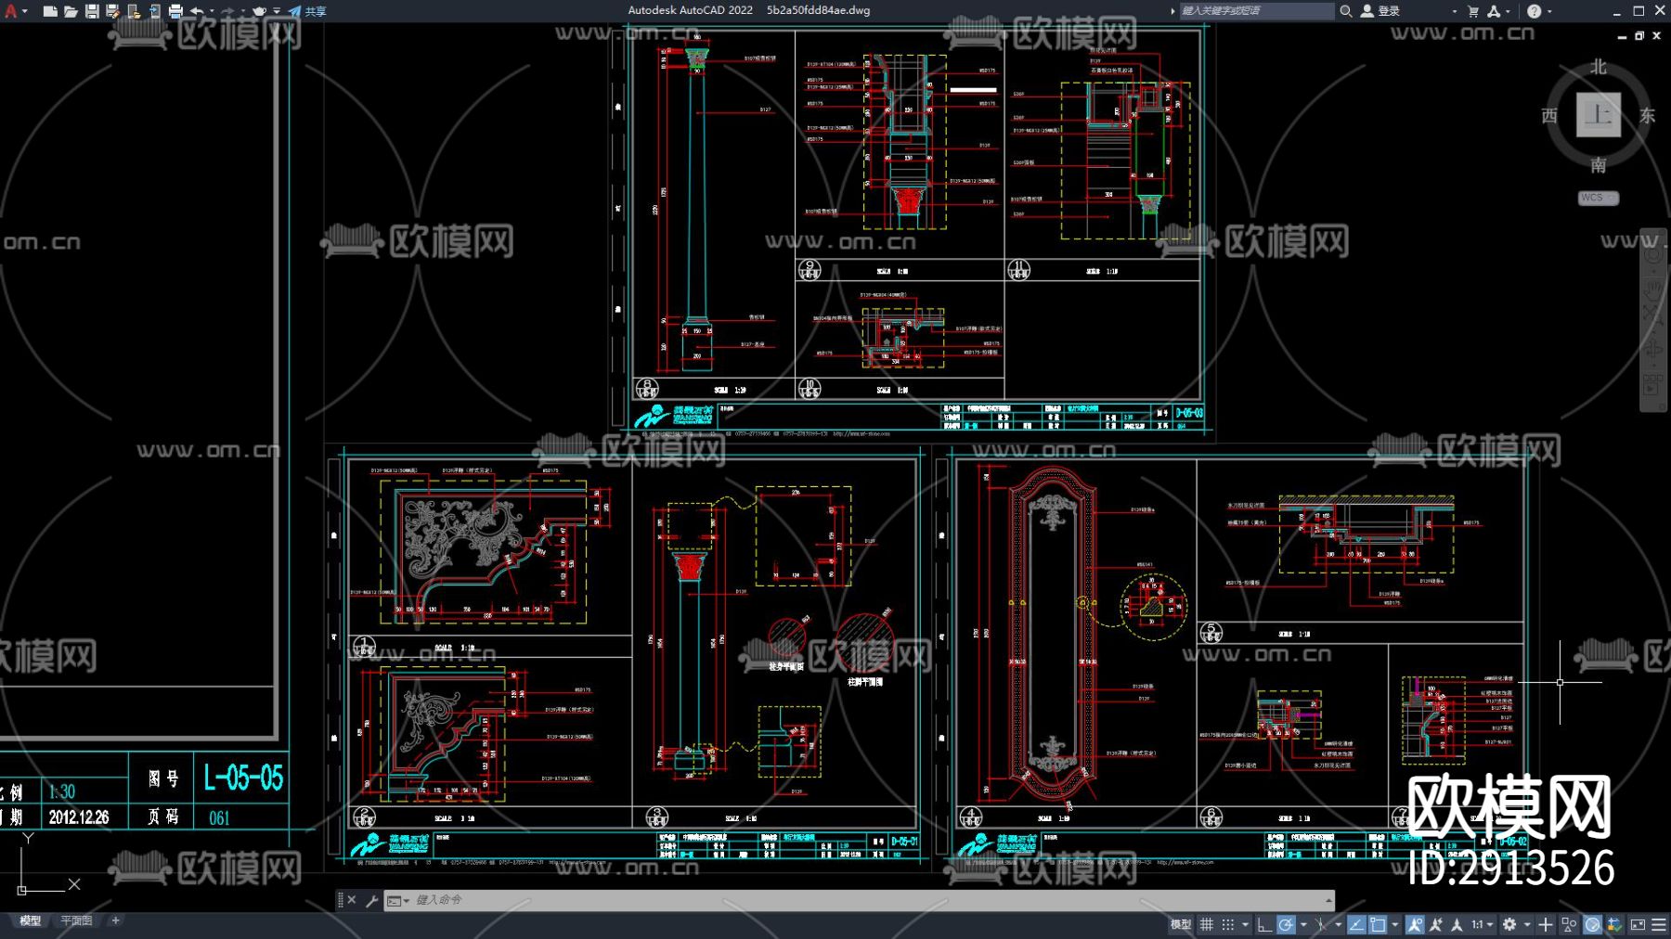
Task: Click the 共享 share button
Action: pos(307,11)
